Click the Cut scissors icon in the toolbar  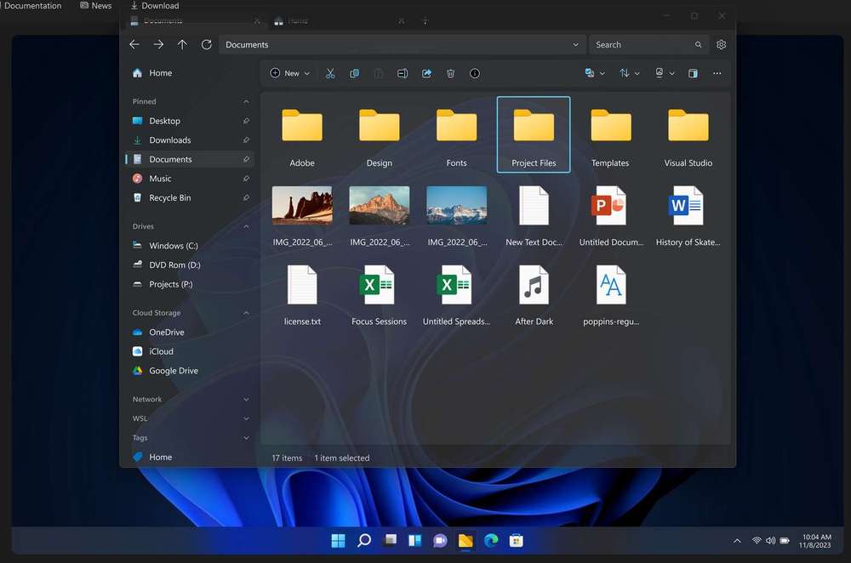coord(330,73)
